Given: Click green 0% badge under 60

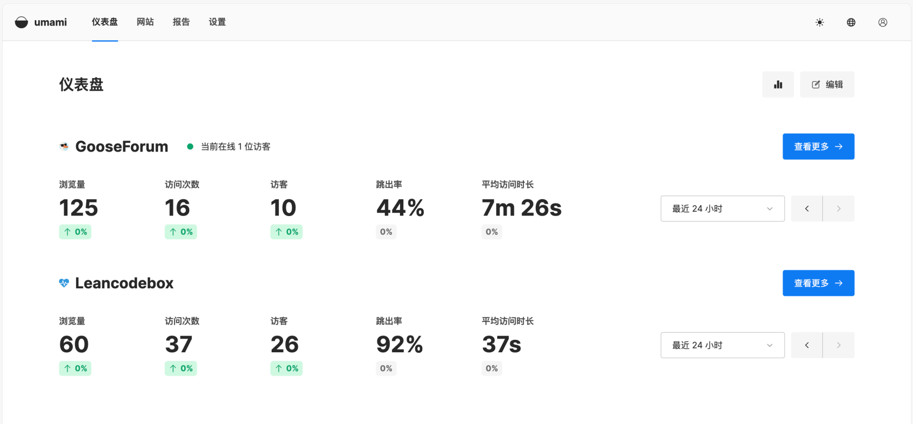Looking at the screenshot, I should [75, 369].
